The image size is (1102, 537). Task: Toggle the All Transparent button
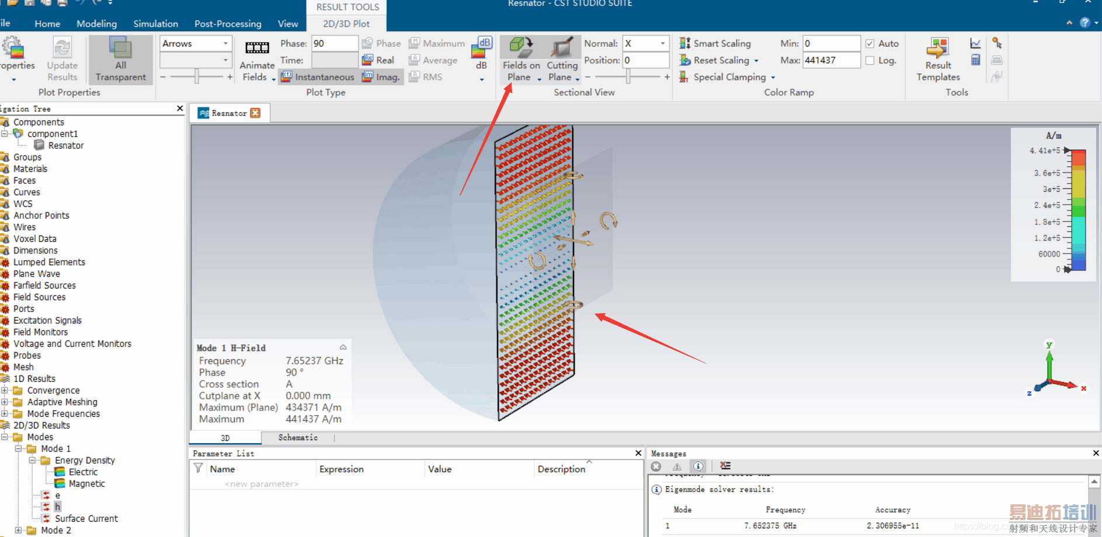pyautogui.click(x=121, y=59)
